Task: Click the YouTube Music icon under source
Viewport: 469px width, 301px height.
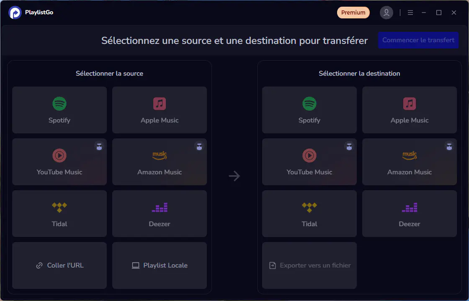Action: (x=59, y=155)
